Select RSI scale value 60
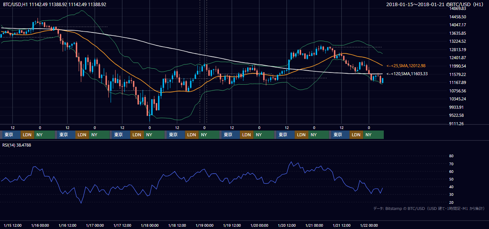This screenshot has width=489, height=229. [x=451, y=171]
